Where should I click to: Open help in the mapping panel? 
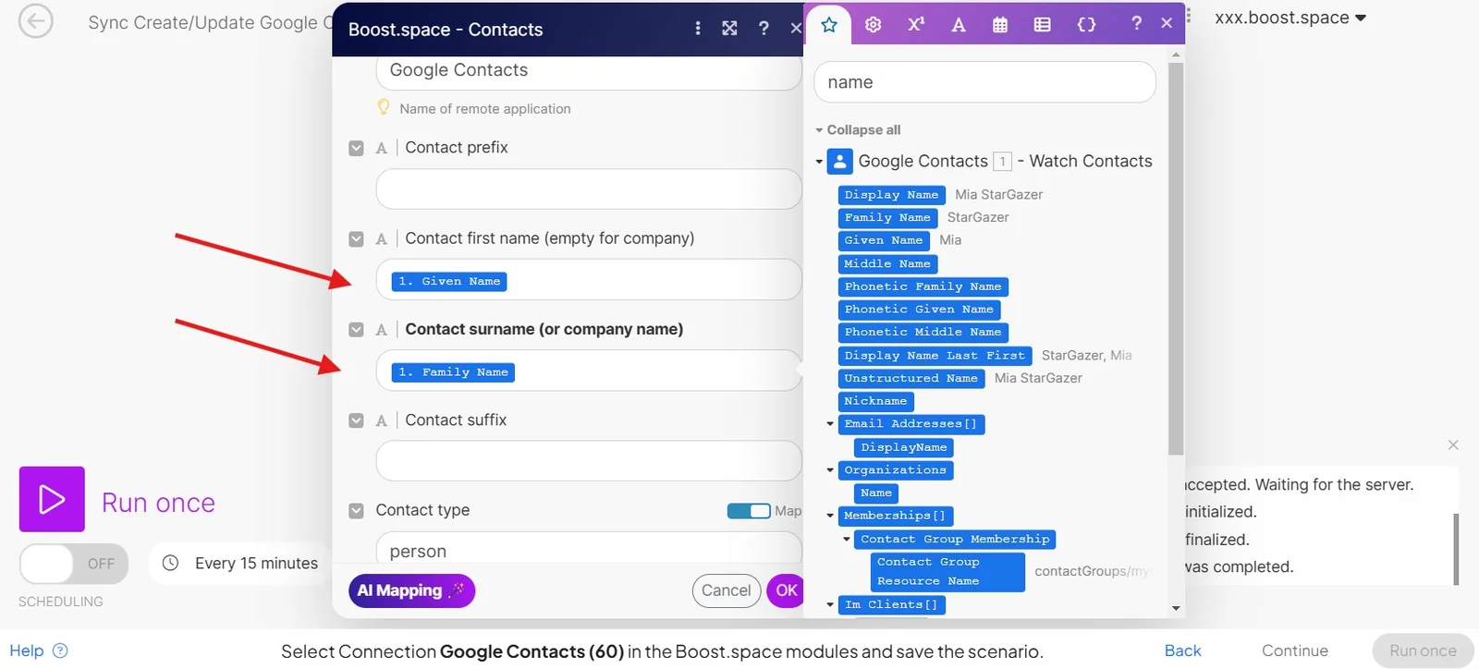click(1136, 23)
